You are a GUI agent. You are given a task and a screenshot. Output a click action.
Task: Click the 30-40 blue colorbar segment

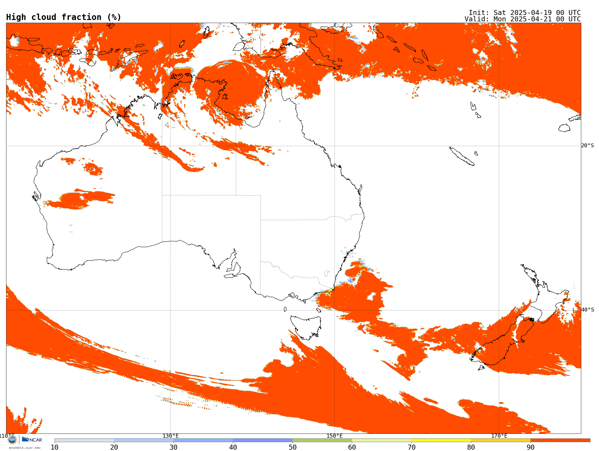[x=203, y=440]
